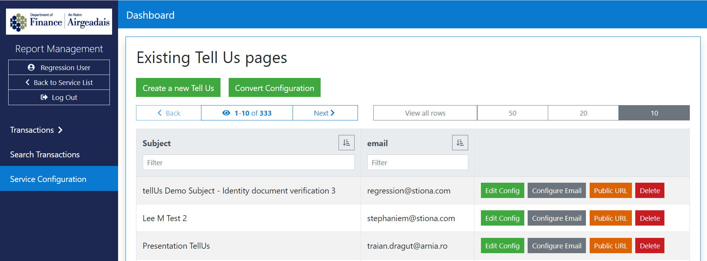Log out of Report Management
This screenshot has width=707, height=261.
(x=59, y=97)
